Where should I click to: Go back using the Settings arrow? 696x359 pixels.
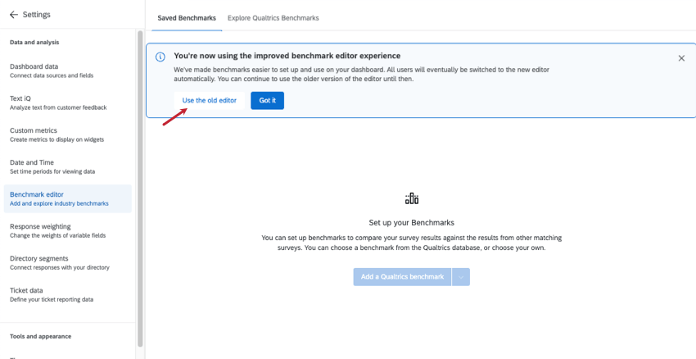(14, 15)
